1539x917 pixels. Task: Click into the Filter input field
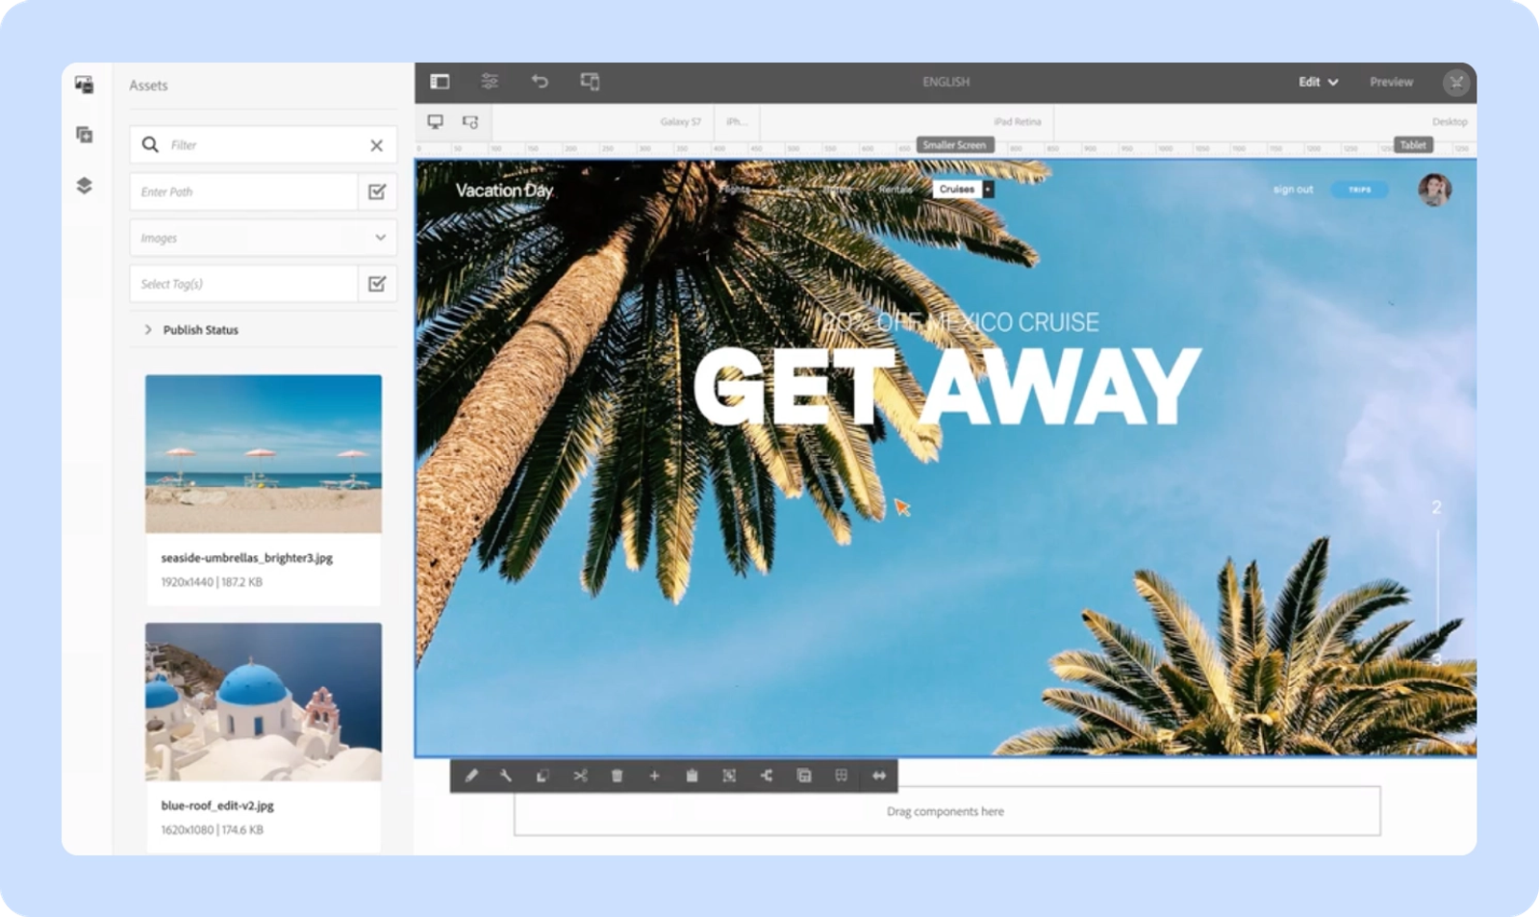click(x=265, y=145)
